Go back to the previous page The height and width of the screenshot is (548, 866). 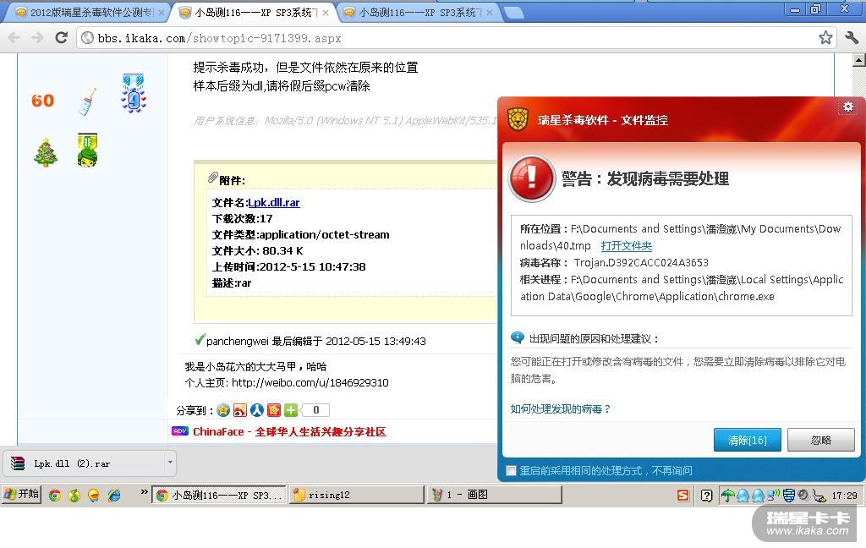14,37
